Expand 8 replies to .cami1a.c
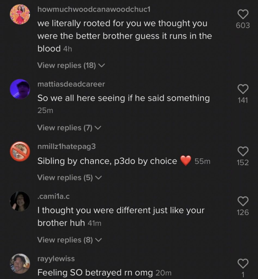258x279 pixels. (69, 240)
